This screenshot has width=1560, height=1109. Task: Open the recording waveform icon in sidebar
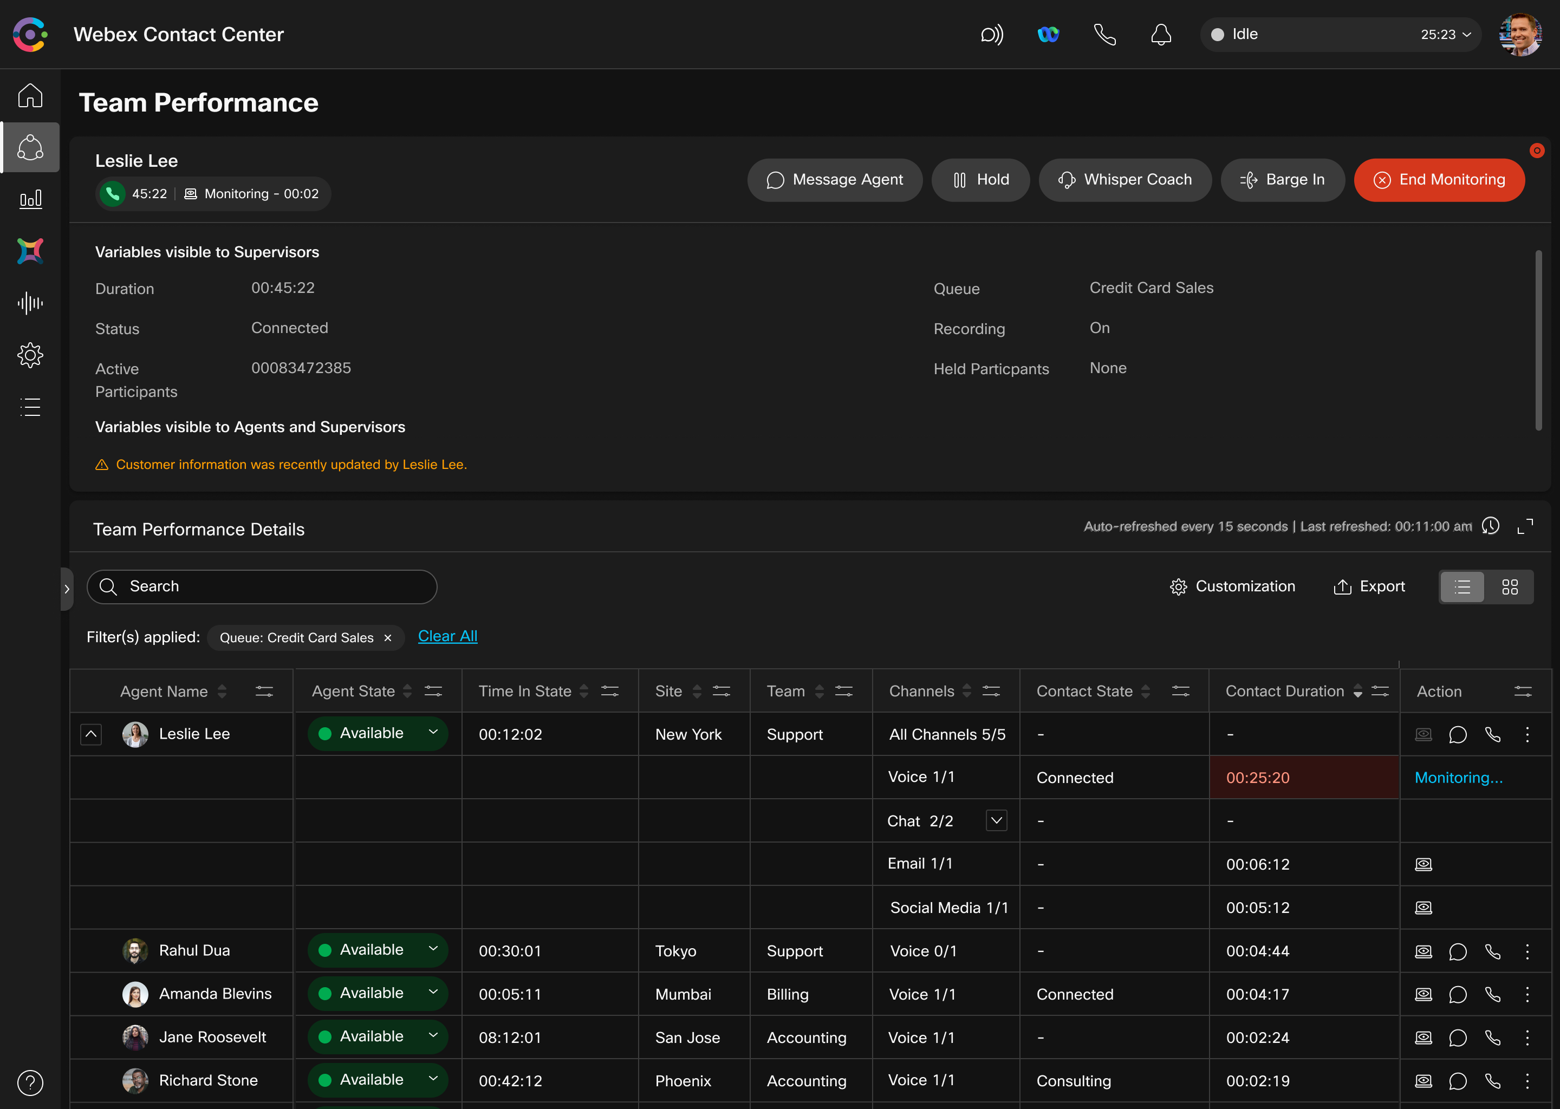pyautogui.click(x=30, y=303)
